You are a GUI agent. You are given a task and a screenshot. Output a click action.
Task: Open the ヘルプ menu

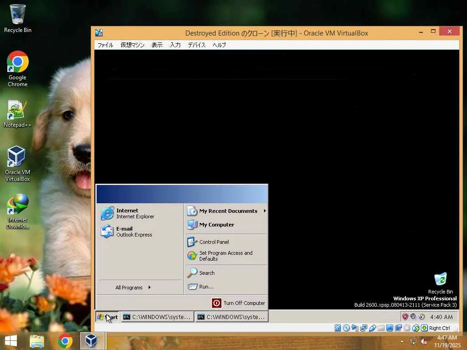tap(219, 45)
